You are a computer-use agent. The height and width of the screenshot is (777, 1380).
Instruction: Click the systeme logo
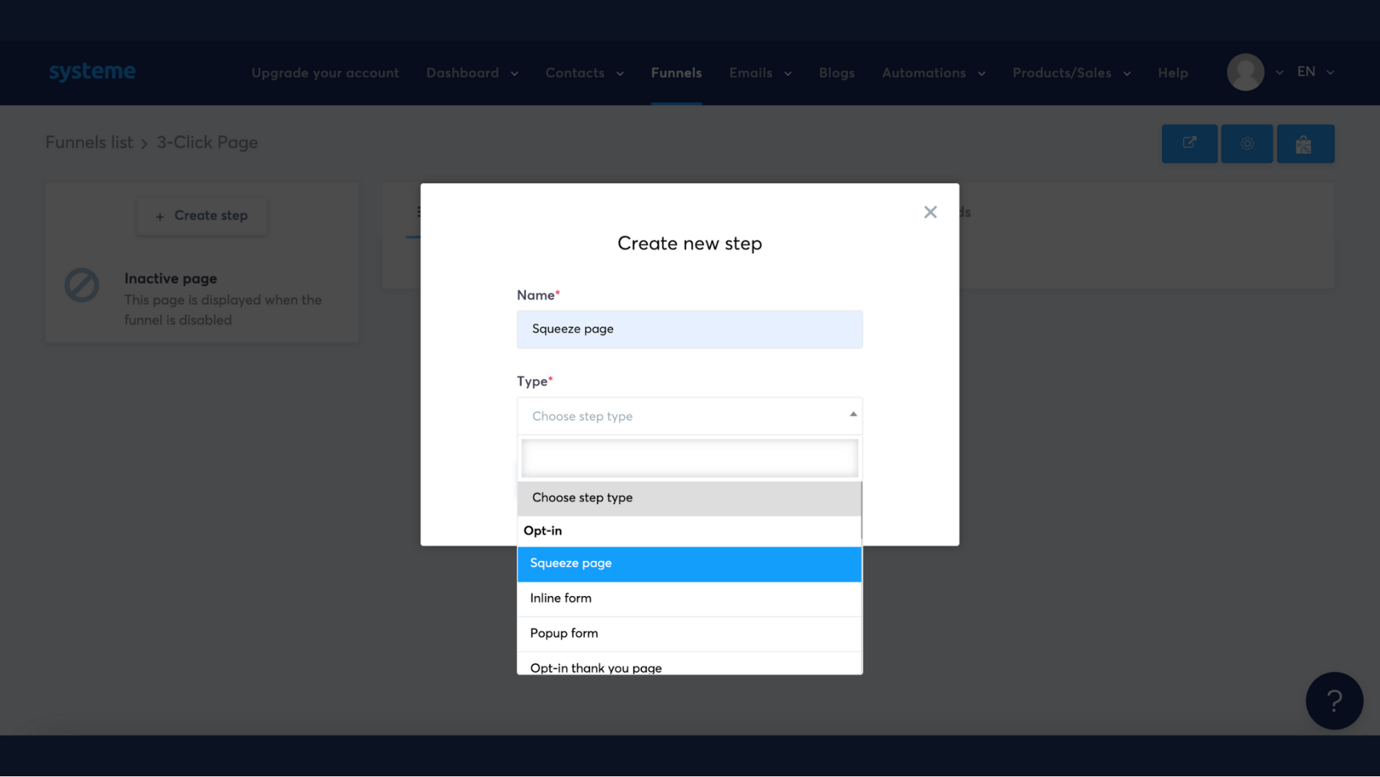click(92, 71)
